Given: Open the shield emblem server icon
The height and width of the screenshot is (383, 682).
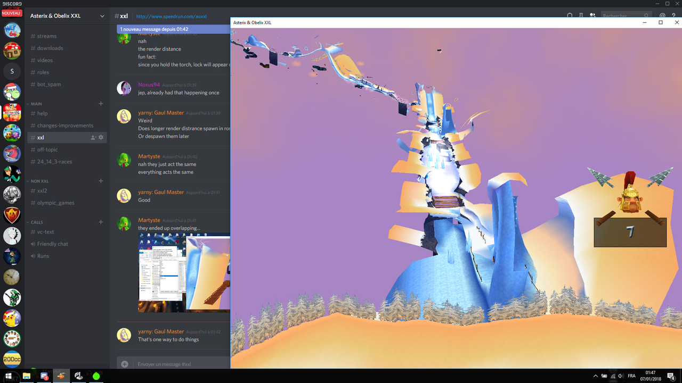Looking at the screenshot, I should [12, 215].
